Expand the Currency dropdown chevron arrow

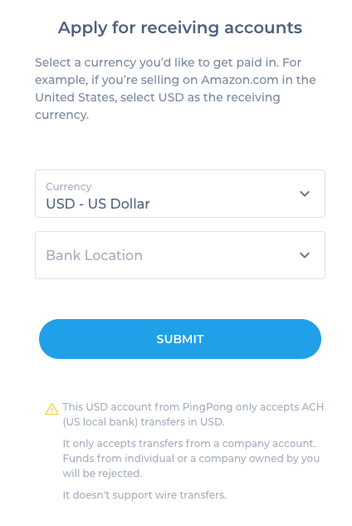point(305,194)
